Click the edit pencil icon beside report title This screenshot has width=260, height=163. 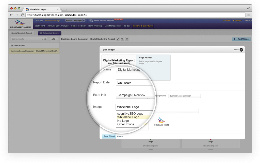(118, 39)
